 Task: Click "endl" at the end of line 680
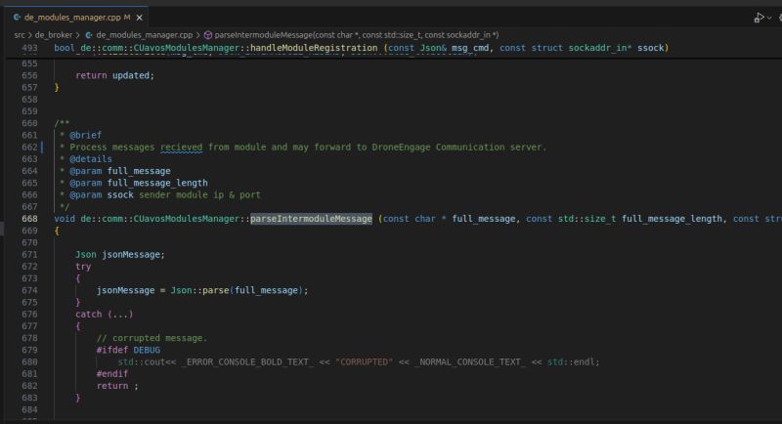pyautogui.click(x=584, y=362)
